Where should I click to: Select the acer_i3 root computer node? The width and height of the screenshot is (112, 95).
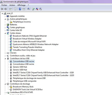click(10, 13)
